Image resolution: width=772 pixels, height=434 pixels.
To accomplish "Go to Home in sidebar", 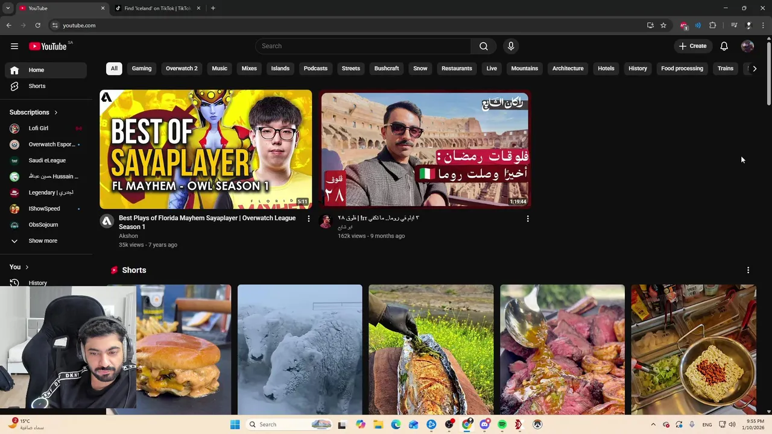I will click(46, 70).
